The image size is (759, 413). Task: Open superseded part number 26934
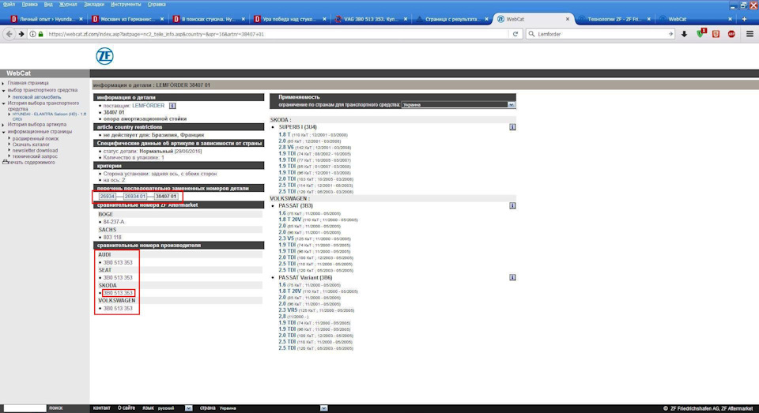pos(107,197)
